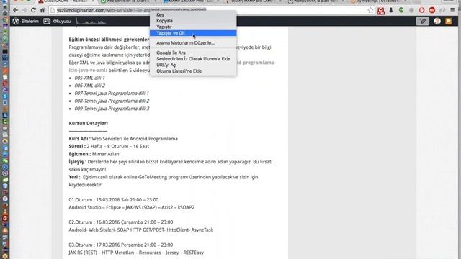Click the write new post pencil icon

coord(423,21)
